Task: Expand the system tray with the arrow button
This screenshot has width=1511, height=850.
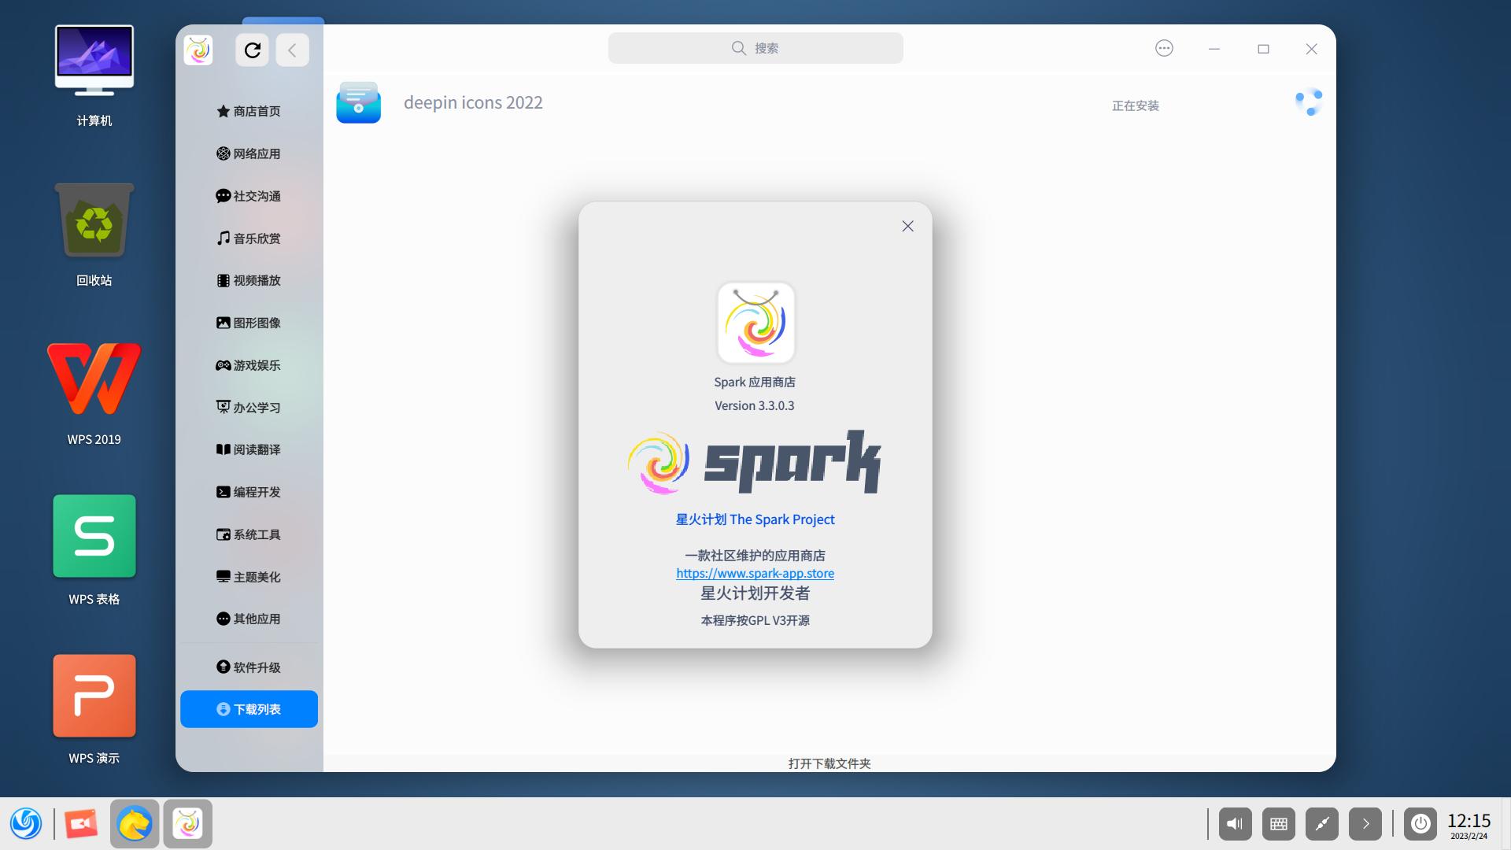Action: [x=1365, y=823]
